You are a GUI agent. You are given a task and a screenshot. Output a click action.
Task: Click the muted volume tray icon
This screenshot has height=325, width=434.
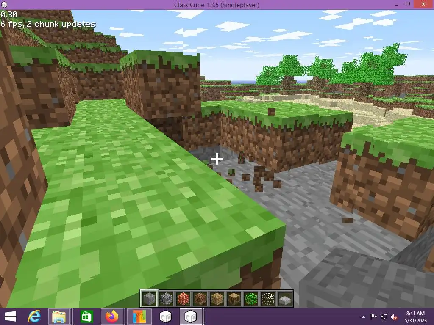pyautogui.click(x=394, y=317)
